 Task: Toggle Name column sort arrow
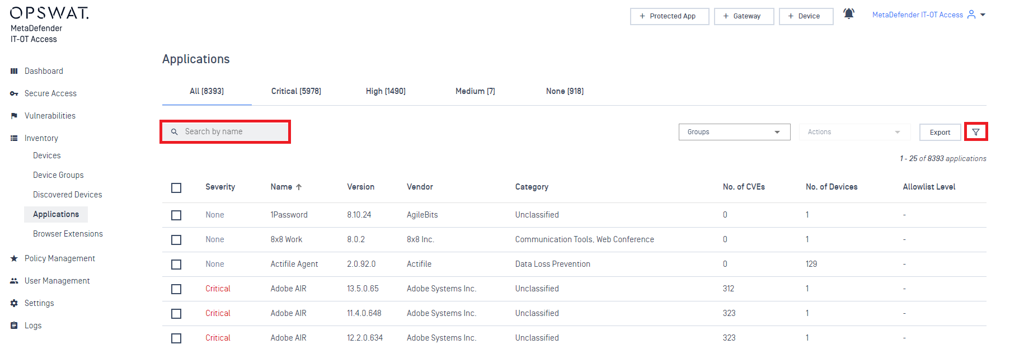coord(299,187)
